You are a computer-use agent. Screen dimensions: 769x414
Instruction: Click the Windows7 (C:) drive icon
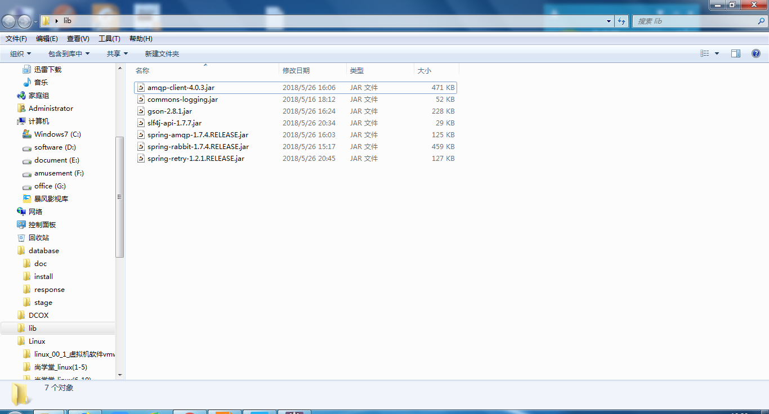pyautogui.click(x=26, y=134)
